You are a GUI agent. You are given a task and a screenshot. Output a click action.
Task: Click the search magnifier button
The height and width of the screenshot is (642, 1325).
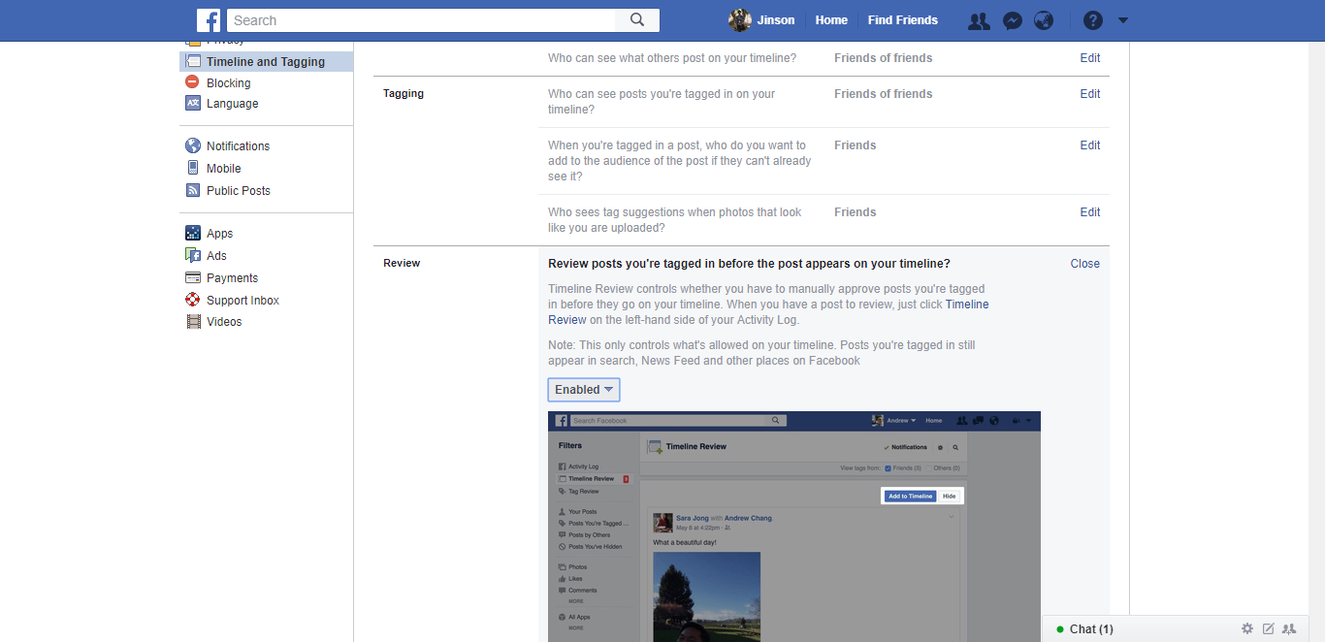pos(637,20)
